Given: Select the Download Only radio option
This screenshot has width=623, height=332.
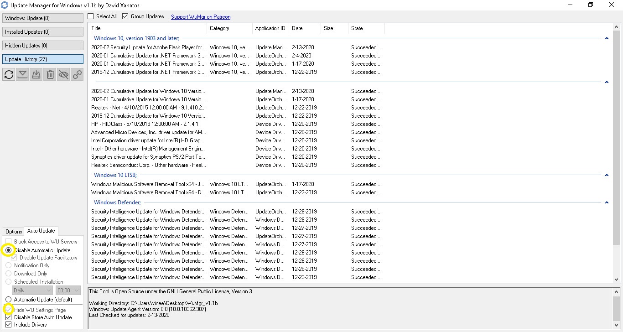Looking at the screenshot, I should pos(8,274).
